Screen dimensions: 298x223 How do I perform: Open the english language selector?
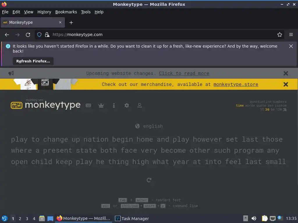149,126
